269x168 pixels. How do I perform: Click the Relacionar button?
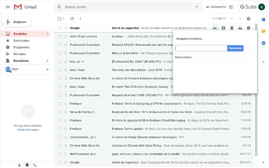pyautogui.click(x=235, y=48)
